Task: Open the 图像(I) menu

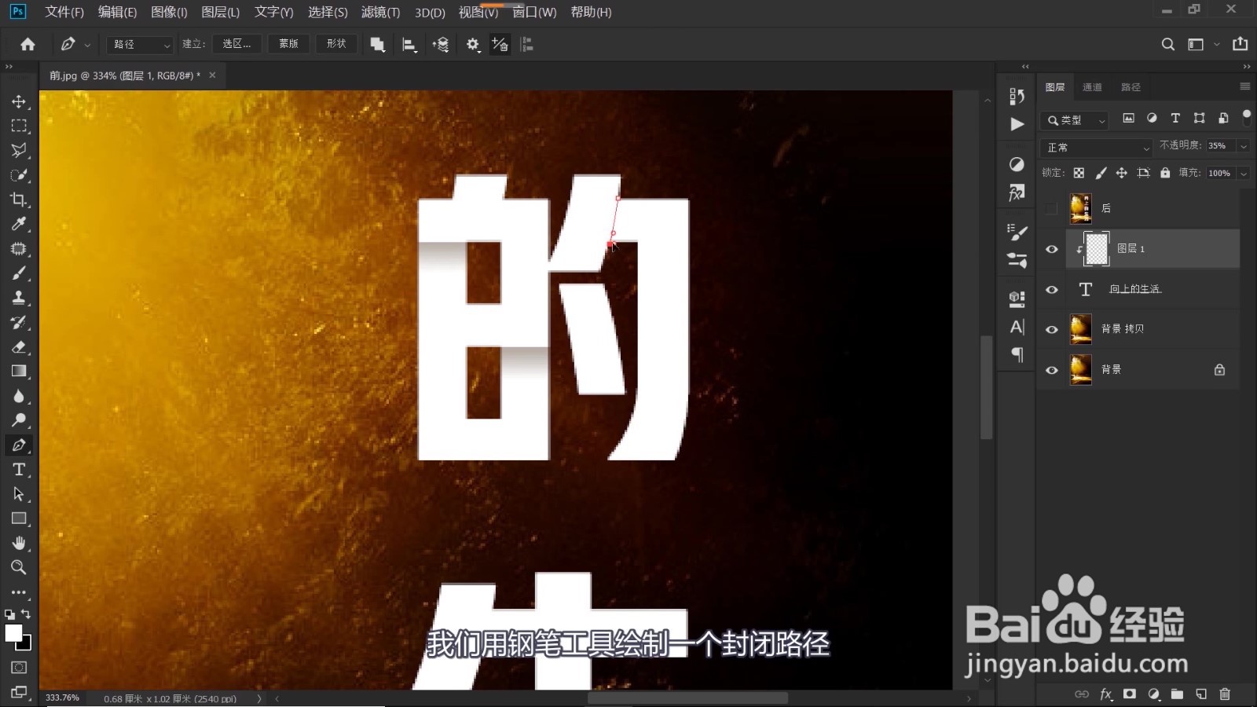Action: click(169, 12)
